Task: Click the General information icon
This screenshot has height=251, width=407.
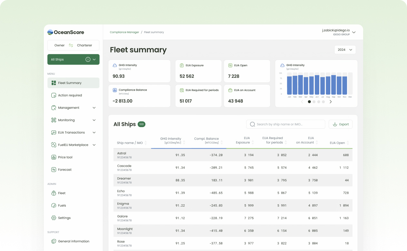Action: [54, 241]
